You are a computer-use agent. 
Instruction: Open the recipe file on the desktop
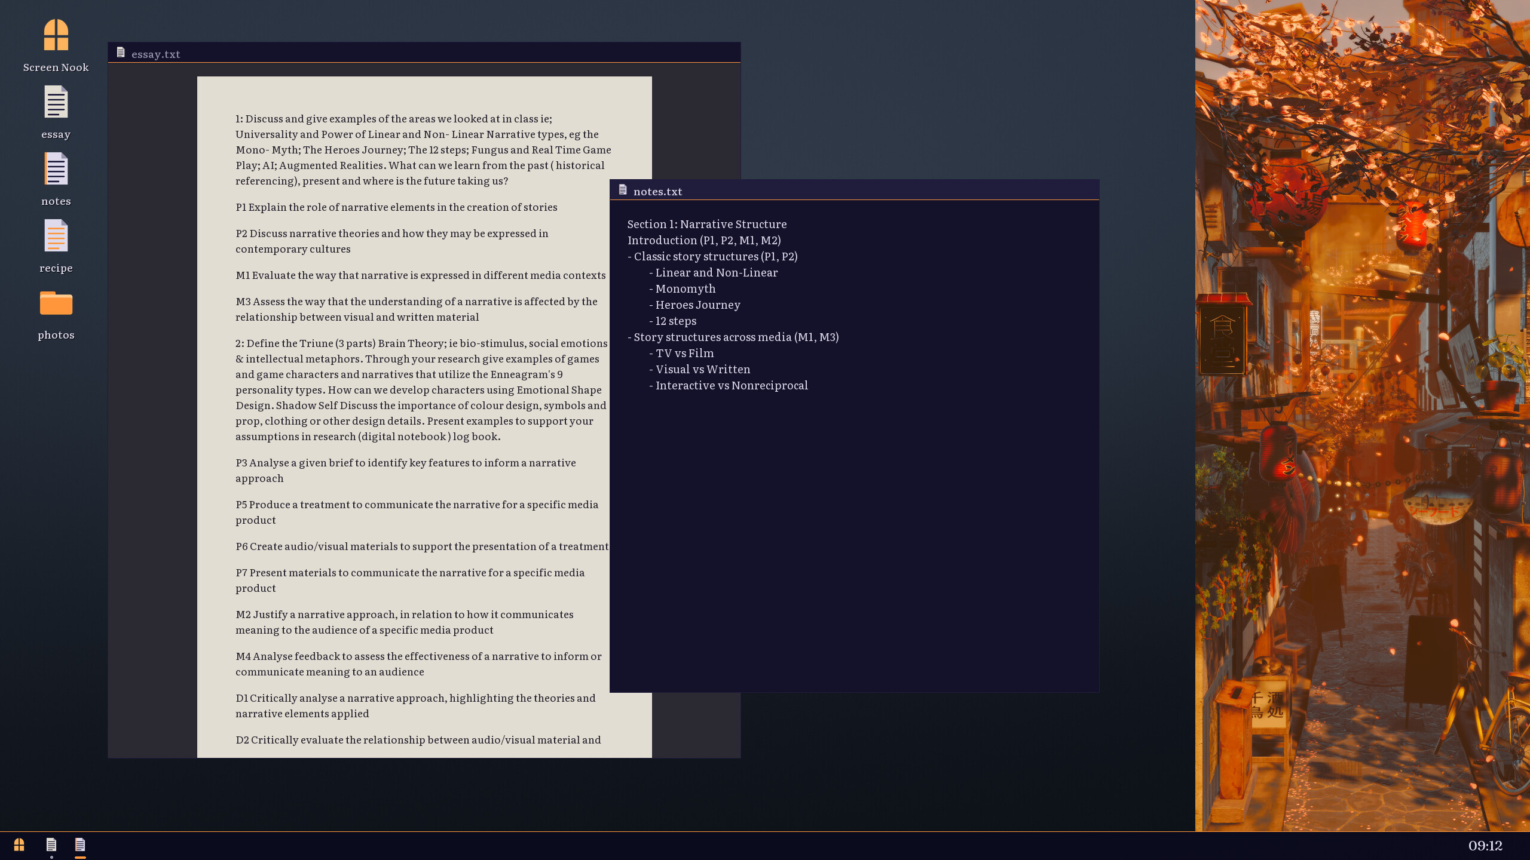(x=56, y=247)
